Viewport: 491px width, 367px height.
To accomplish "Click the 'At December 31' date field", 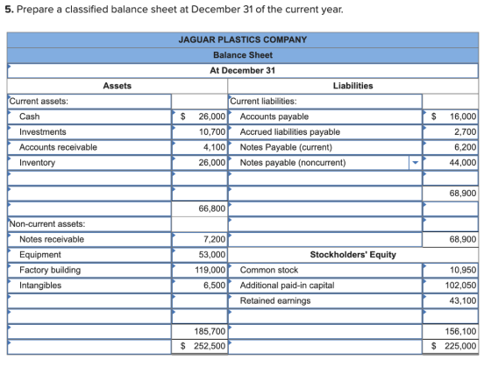I will coord(243,71).
